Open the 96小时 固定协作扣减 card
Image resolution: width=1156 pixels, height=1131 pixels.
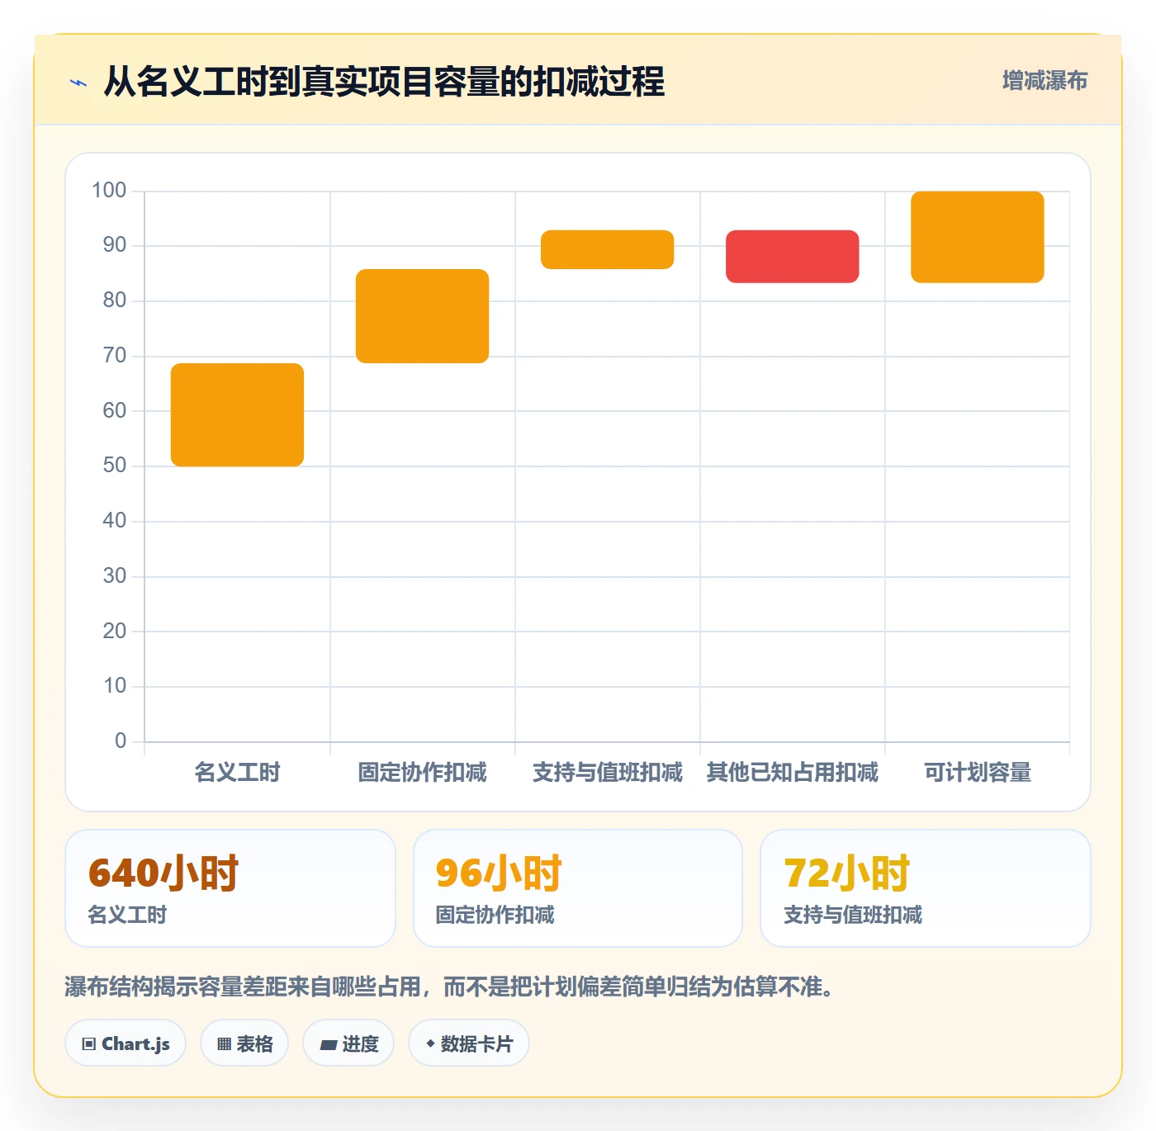coord(578,888)
